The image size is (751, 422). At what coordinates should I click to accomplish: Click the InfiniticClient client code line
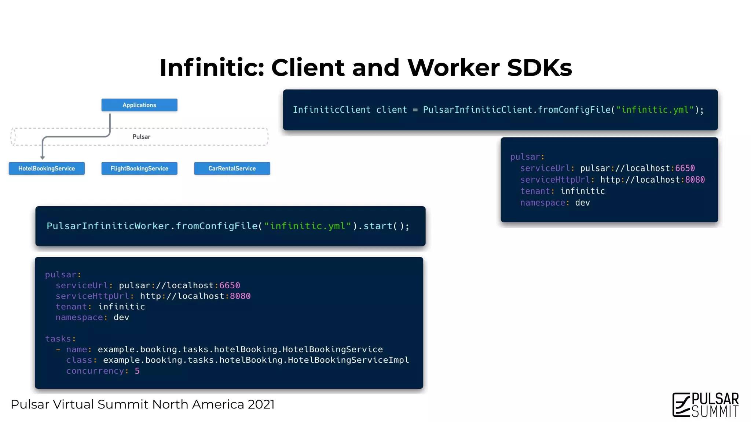(498, 110)
